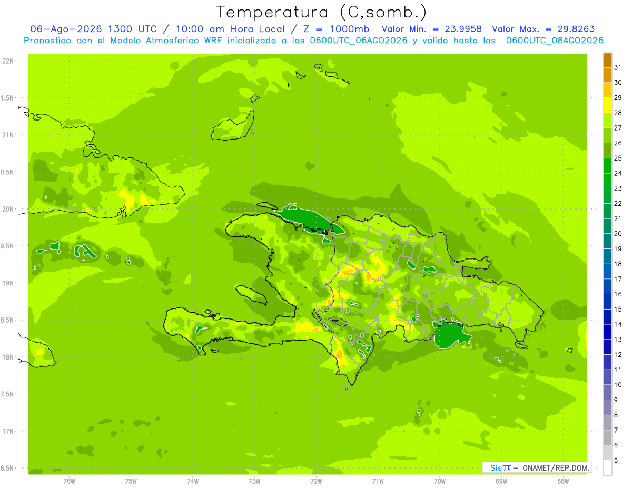Image resolution: width=632 pixels, height=488 pixels.
Task: Click legend value "5"
Action: [x=616, y=461]
